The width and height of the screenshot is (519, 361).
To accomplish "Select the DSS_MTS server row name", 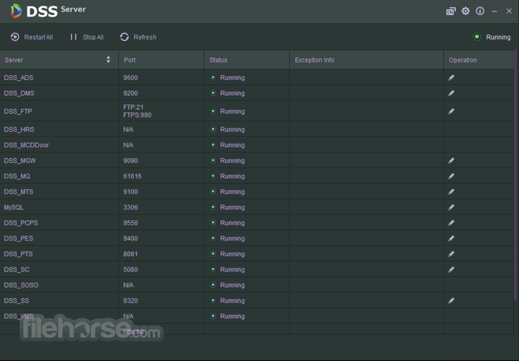I will 19,192.
